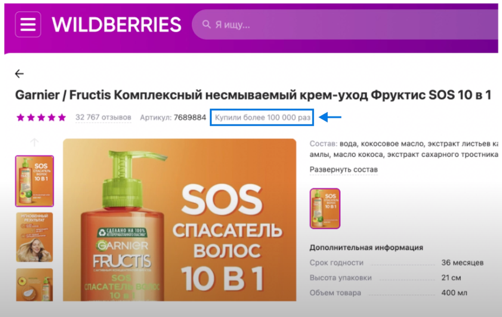Click the blue arrow pointing at purchases

(330, 118)
